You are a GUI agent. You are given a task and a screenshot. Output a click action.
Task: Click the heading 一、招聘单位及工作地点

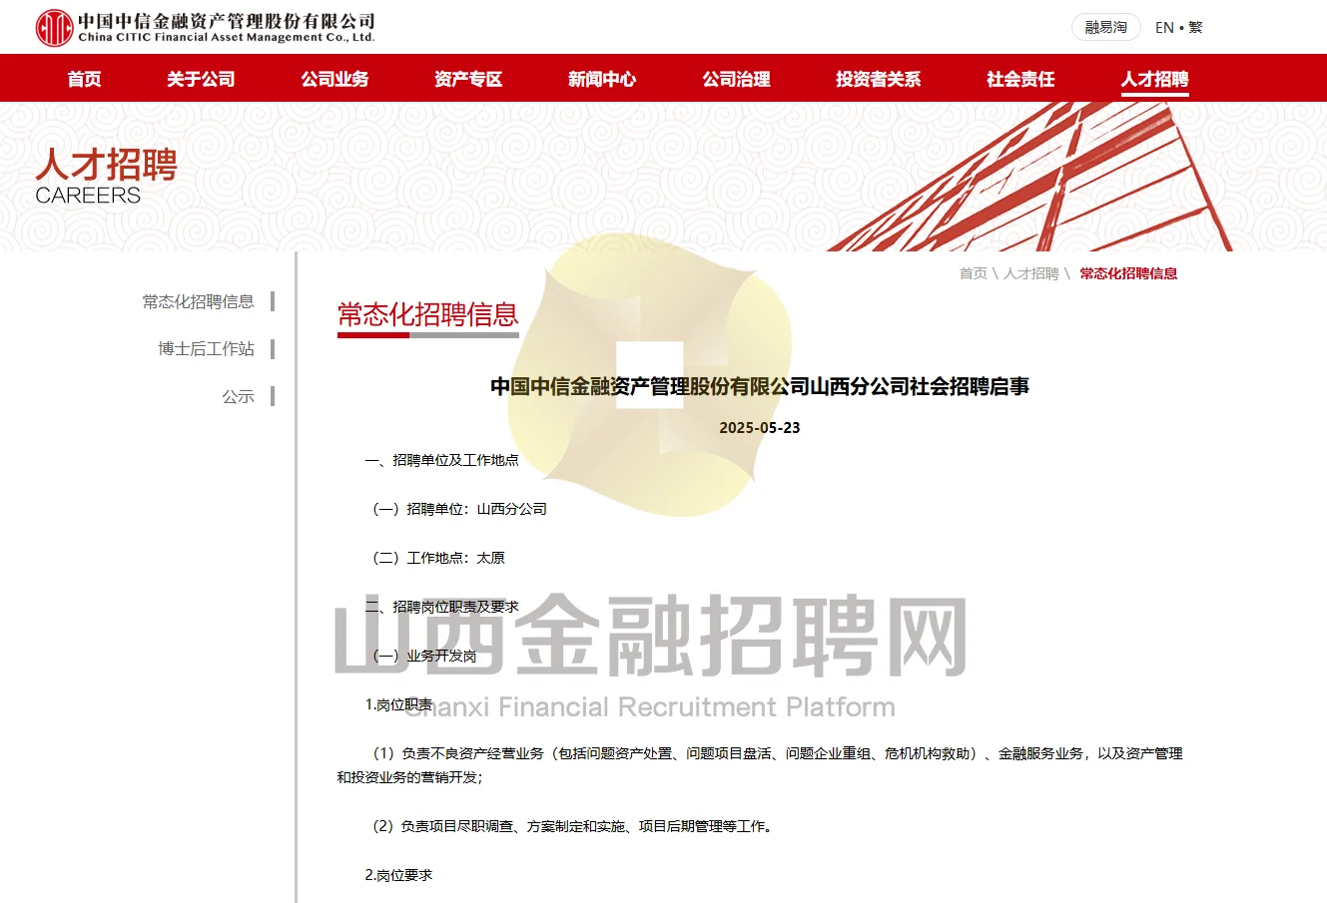pyautogui.click(x=442, y=460)
